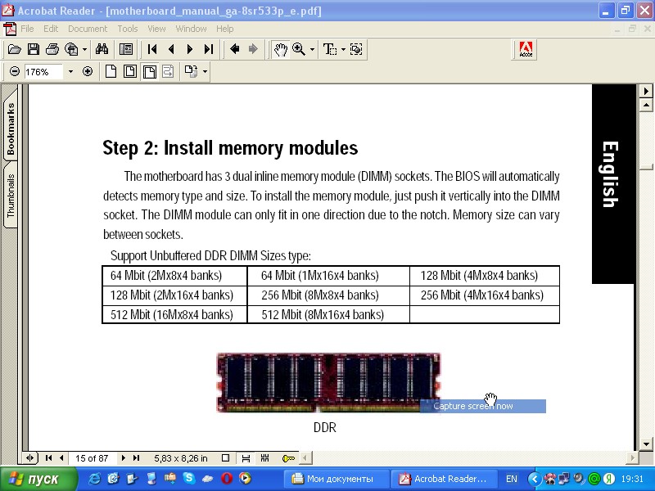Image resolution: width=655 pixels, height=491 pixels.
Task: Open the dropdown next to the globe icon
Action: coord(84,49)
